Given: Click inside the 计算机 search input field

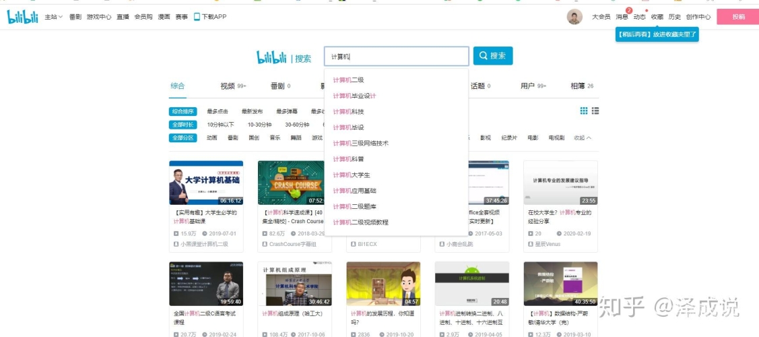Looking at the screenshot, I should 397,56.
